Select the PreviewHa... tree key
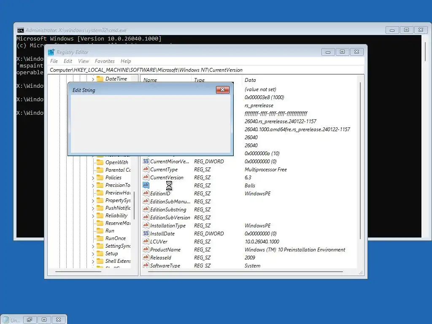This screenshot has width=432, height=324. (x=118, y=192)
